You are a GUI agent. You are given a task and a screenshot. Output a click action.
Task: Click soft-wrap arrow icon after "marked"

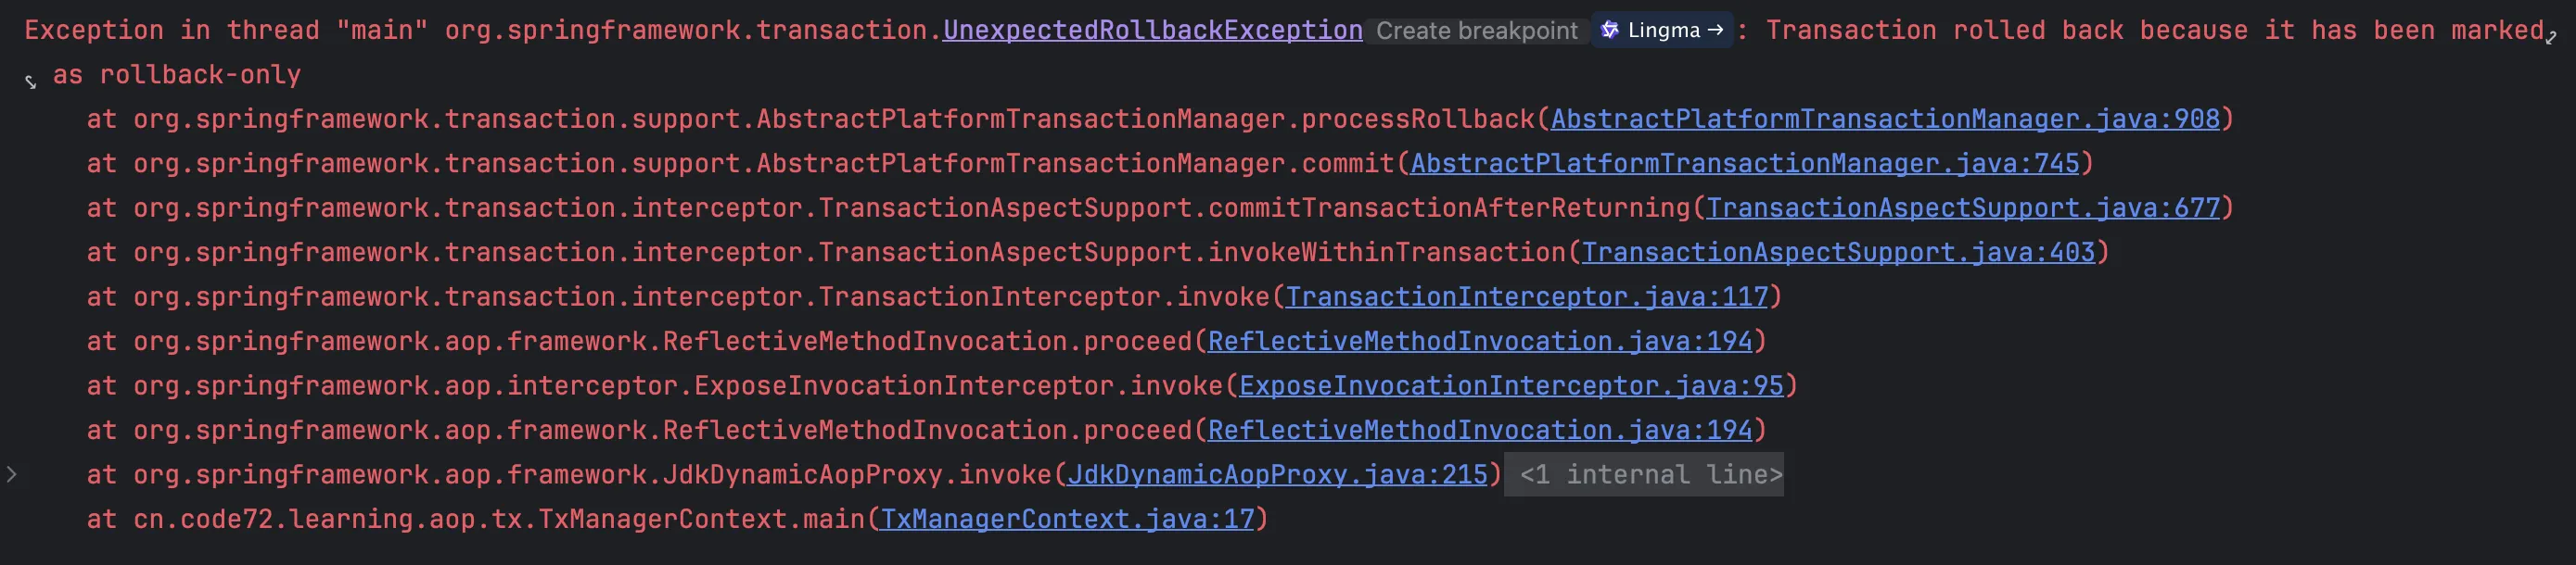[x=2550, y=38]
